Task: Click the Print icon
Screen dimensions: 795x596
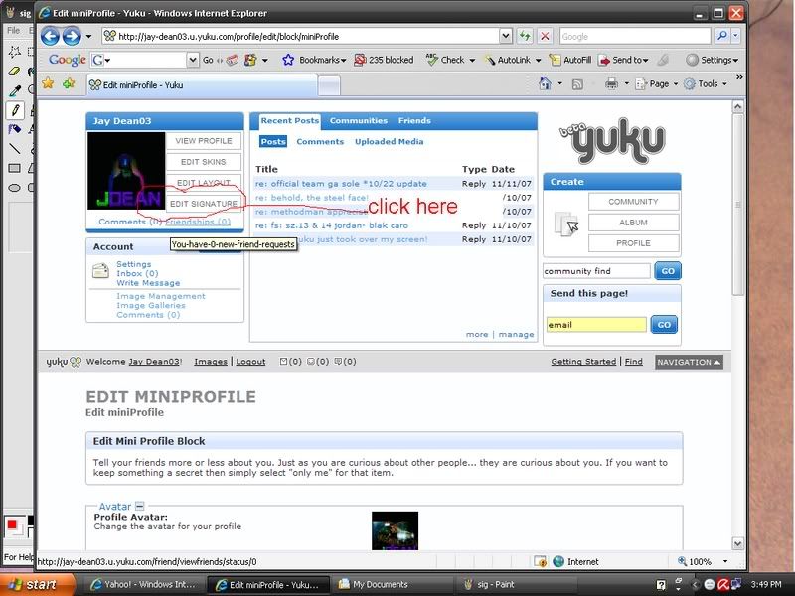Action: coord(611,84)
